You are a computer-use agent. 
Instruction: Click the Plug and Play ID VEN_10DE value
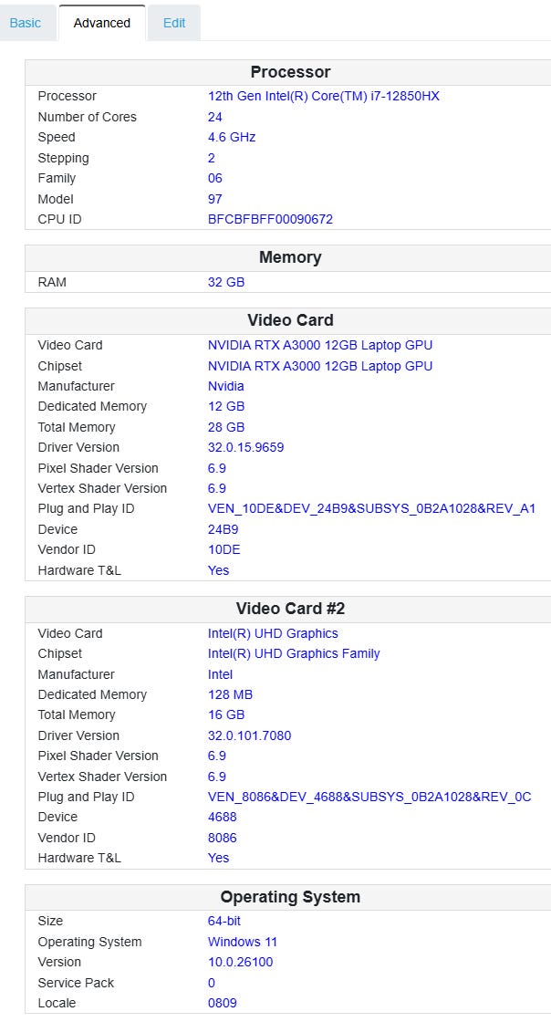coord(371,508)
